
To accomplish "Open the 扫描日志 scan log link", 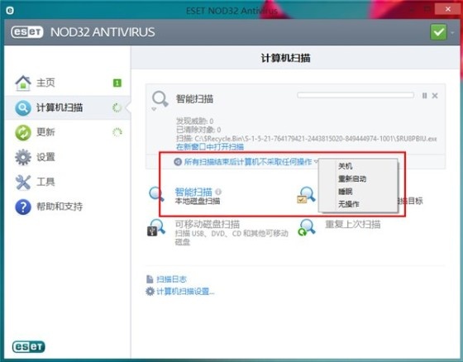I will click(171, 279).
